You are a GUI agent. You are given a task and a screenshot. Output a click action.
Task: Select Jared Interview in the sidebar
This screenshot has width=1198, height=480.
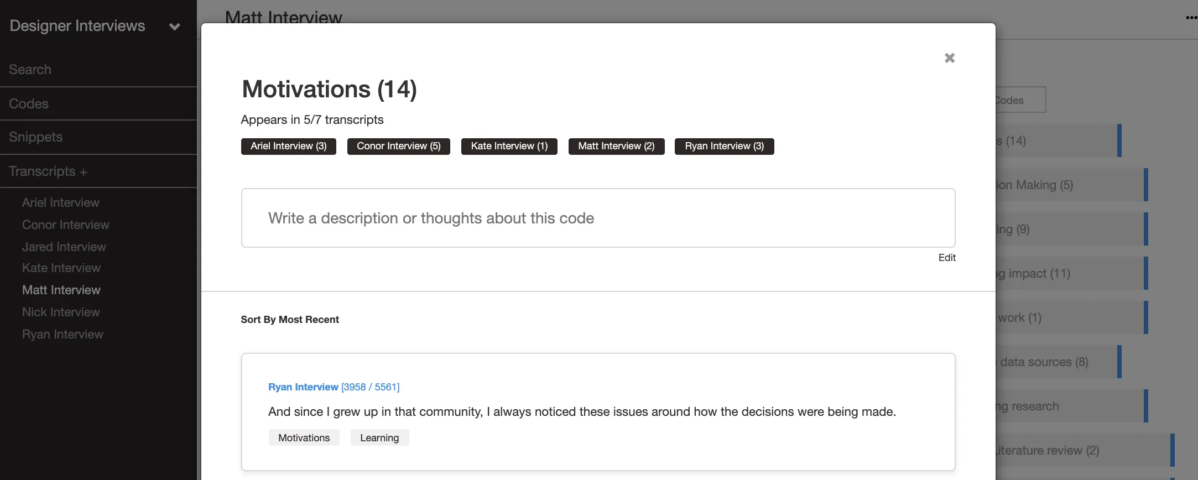[64, 247]
